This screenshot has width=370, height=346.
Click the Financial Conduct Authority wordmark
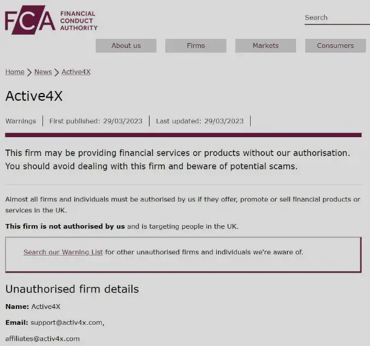(x=78, y=21)
